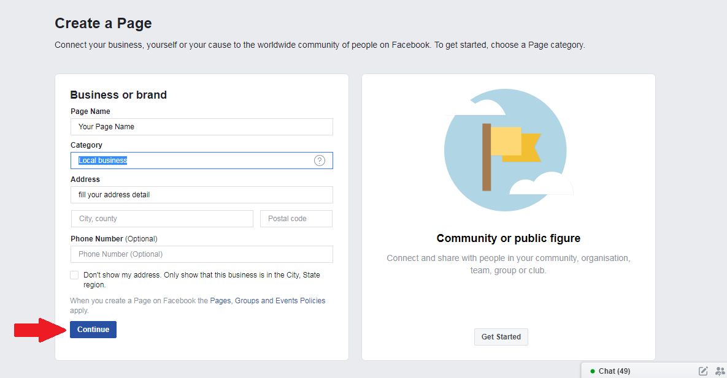Viewport: 727px width, 378px height.
Task: Click the create new group icon
Action: 720,371
